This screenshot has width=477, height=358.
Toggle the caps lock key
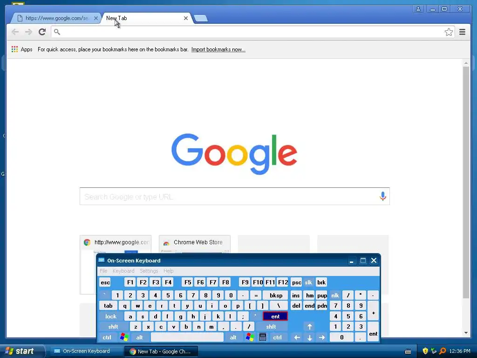point(111,317)
